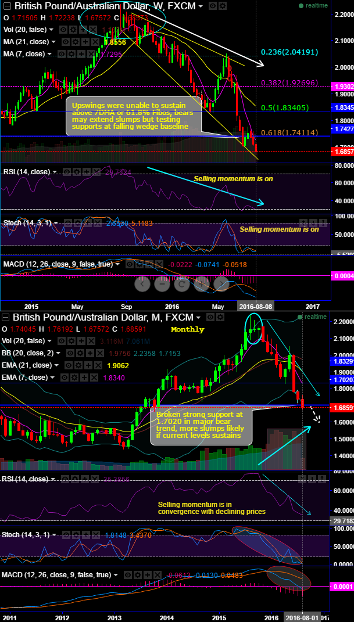
Task: Expand weekly RSI (14, close) dropdown
Action: pyautogui.click(x=55, y=172)
